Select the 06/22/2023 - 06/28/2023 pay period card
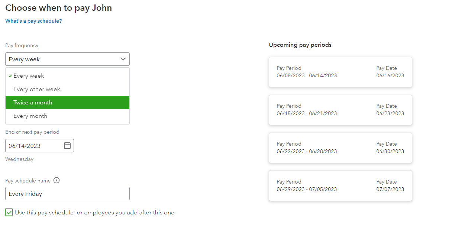The image size is (455, 233). pyautogui.click(x=340, y=148)
